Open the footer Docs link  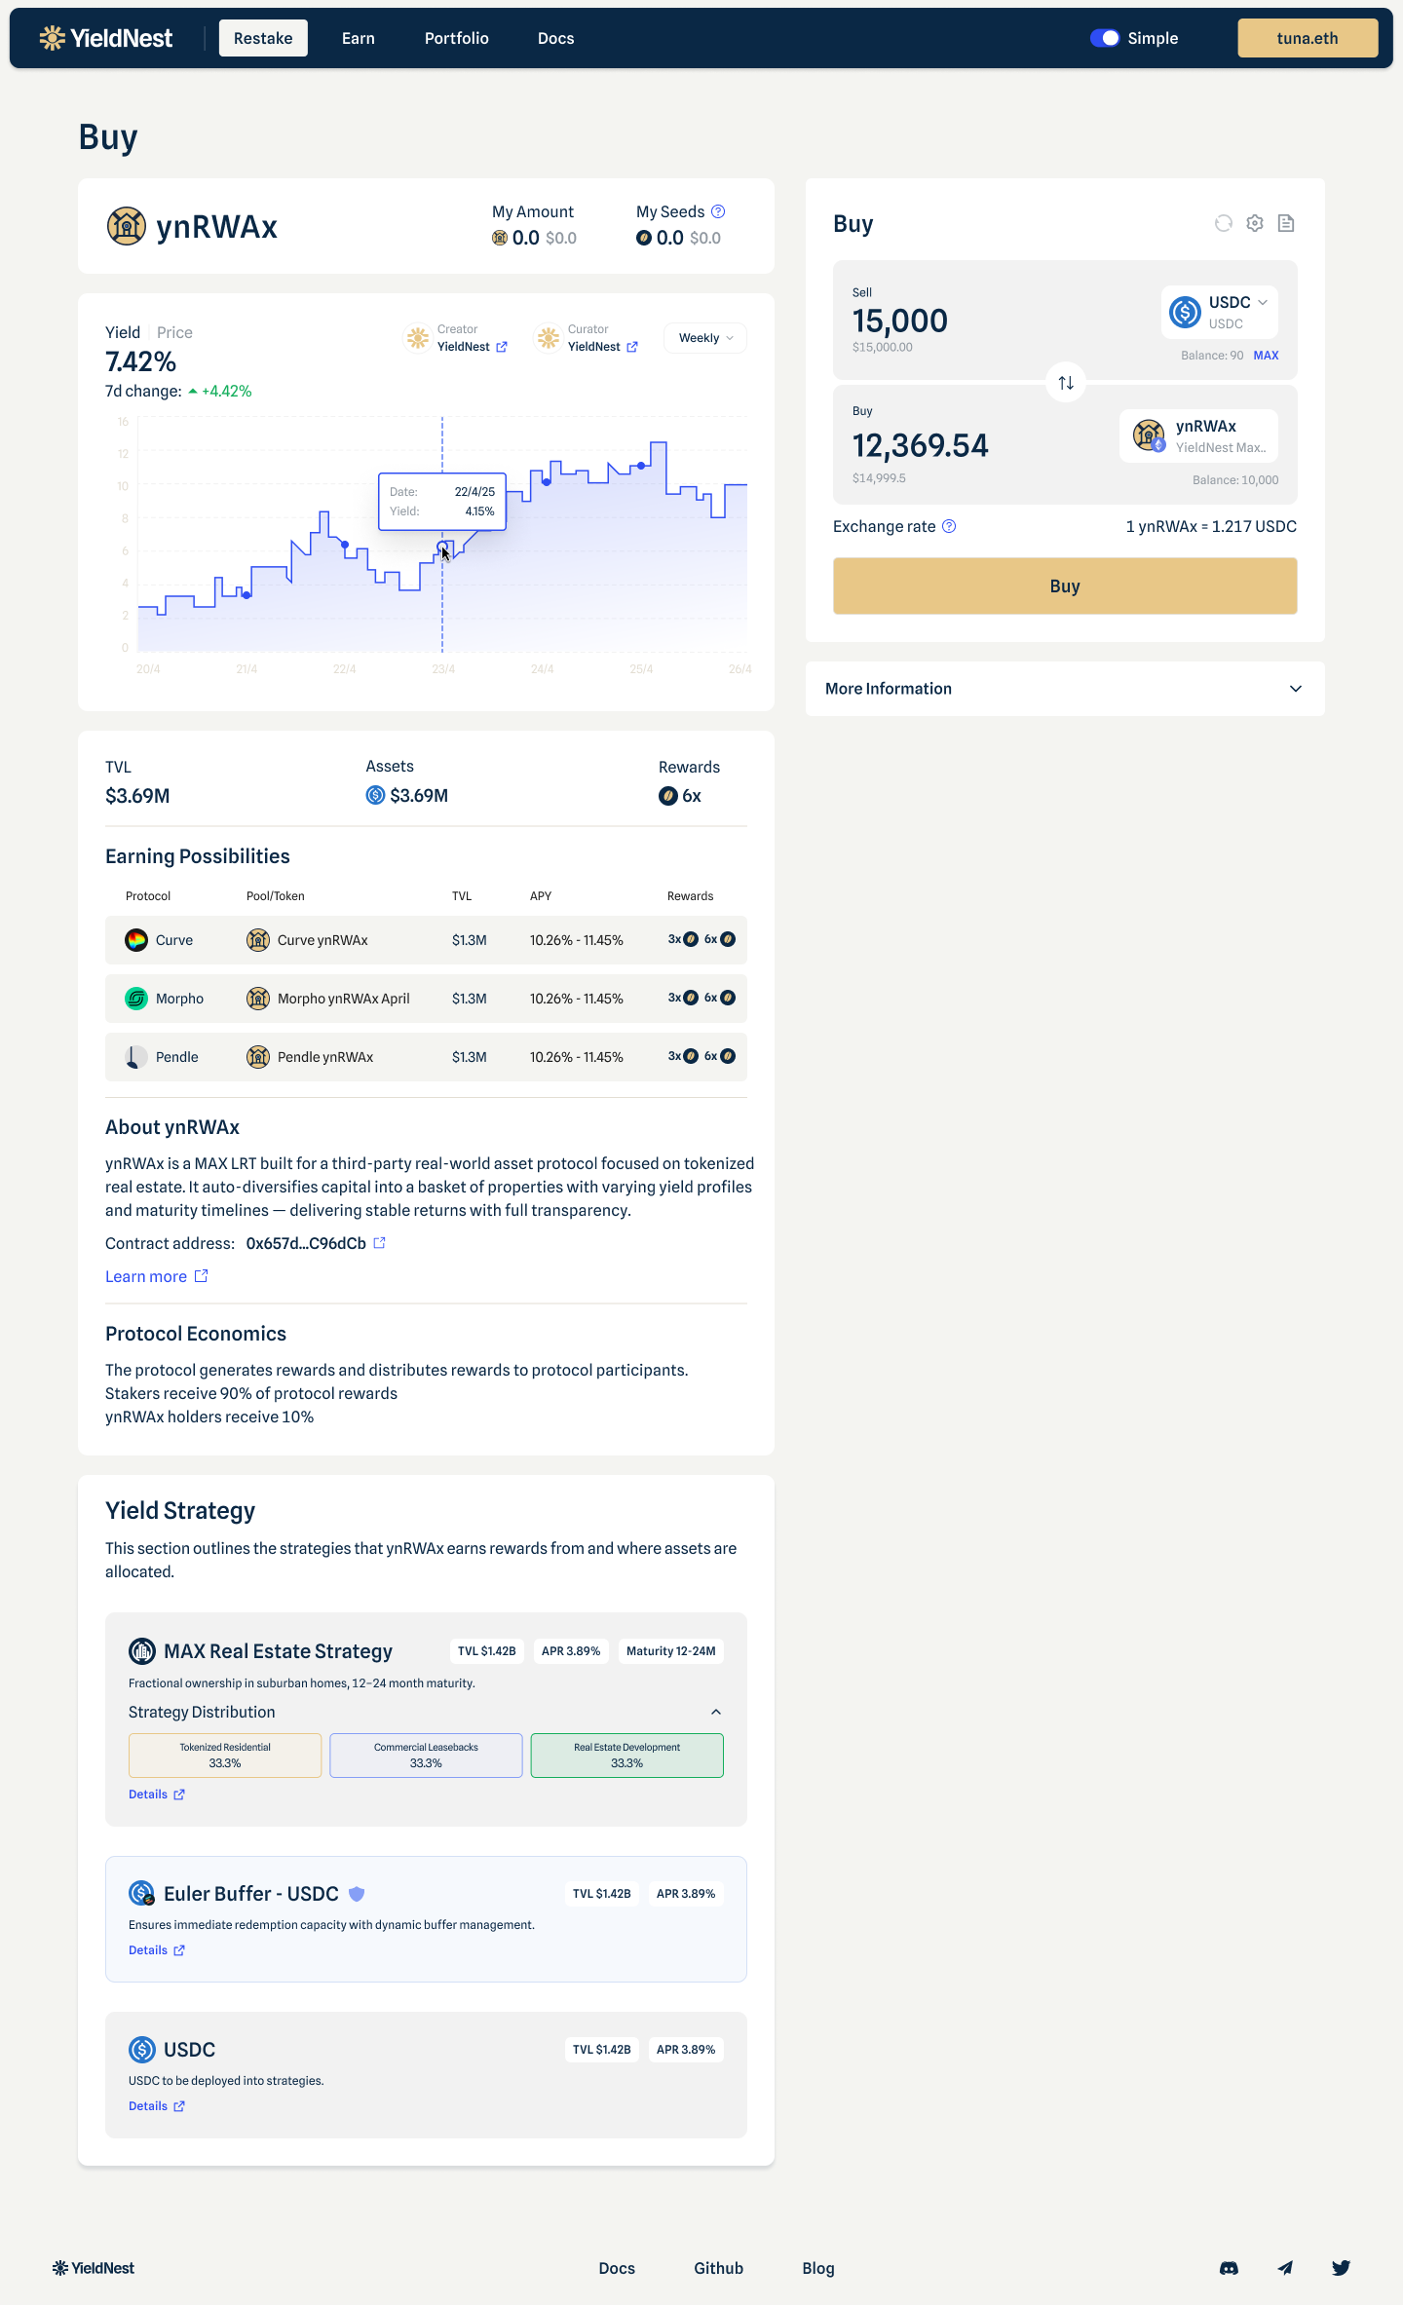tap(617, 2268)
